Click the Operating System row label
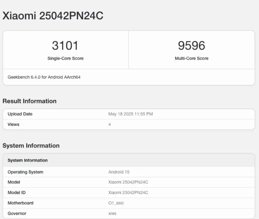 click(x=25, y=172)
